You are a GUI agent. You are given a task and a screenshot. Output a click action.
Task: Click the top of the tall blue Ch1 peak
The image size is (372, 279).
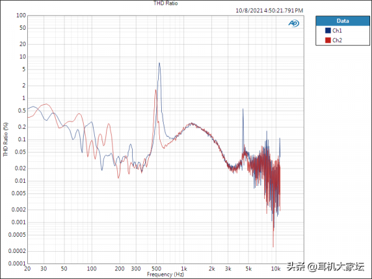point(159,63)
